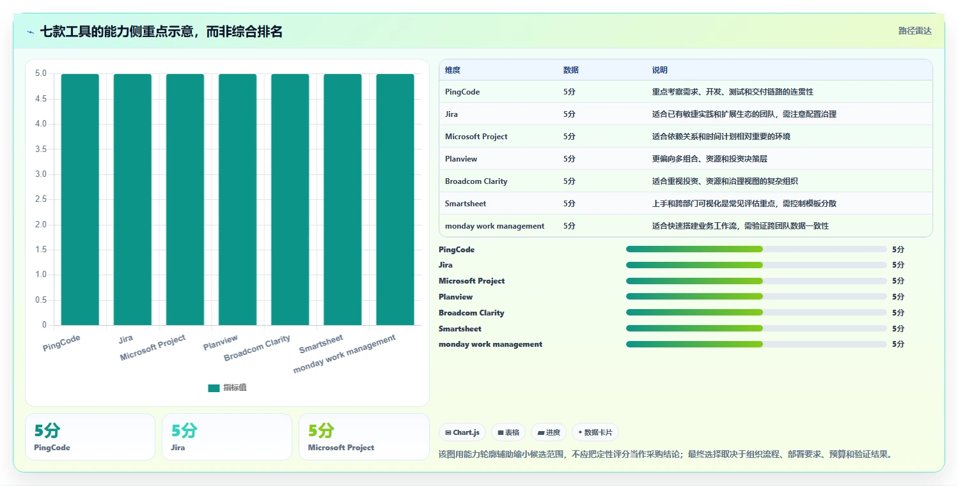Open the Chart.js chip
The width and height of the screenshot is (958, 486).
[462, 432]
